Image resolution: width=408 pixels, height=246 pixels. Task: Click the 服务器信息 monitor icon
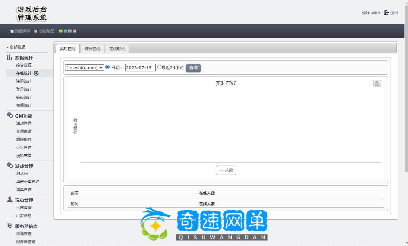tap(10, 226)
